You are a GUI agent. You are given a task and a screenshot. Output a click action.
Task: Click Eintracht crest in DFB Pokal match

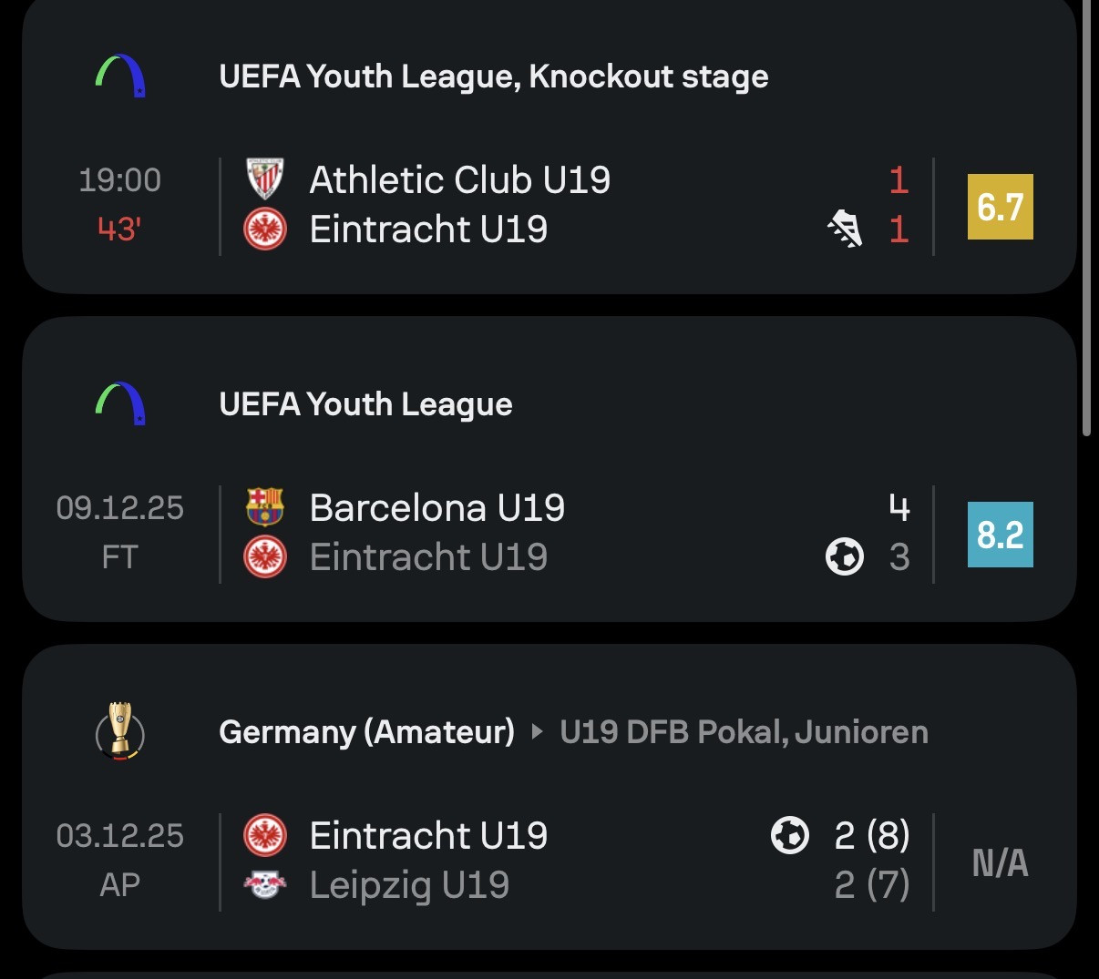[265, 835]
